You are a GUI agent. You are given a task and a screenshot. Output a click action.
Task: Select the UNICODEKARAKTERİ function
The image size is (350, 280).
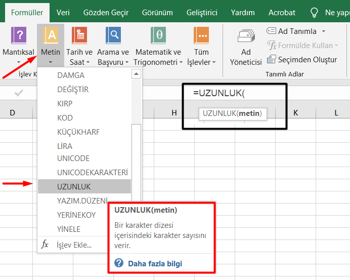(x=84, y=172)
